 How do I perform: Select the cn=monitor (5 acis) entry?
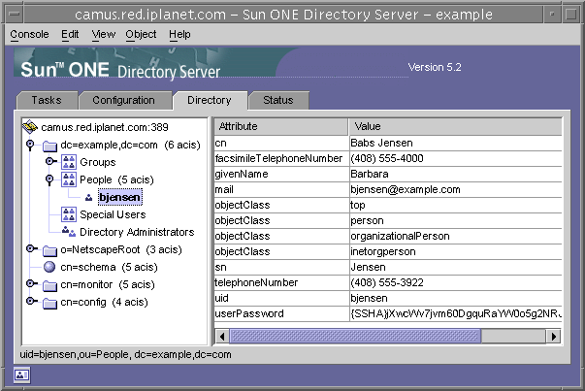(108, 284)
